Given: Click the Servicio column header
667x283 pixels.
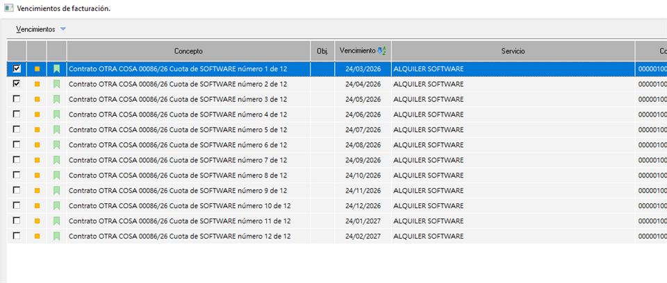Looking at the screenshot, I should click(513, 51).
